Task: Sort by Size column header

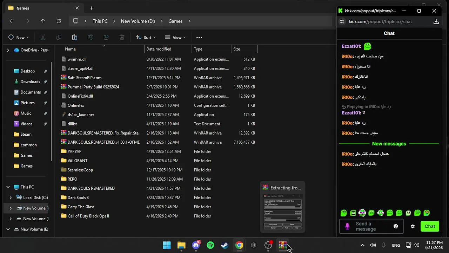Action: [x=237, y=49]
